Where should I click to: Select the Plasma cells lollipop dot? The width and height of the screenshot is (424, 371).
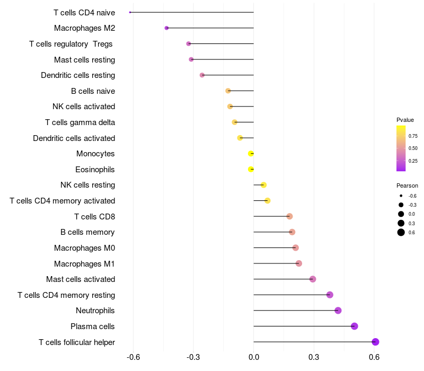pos(354,326)
